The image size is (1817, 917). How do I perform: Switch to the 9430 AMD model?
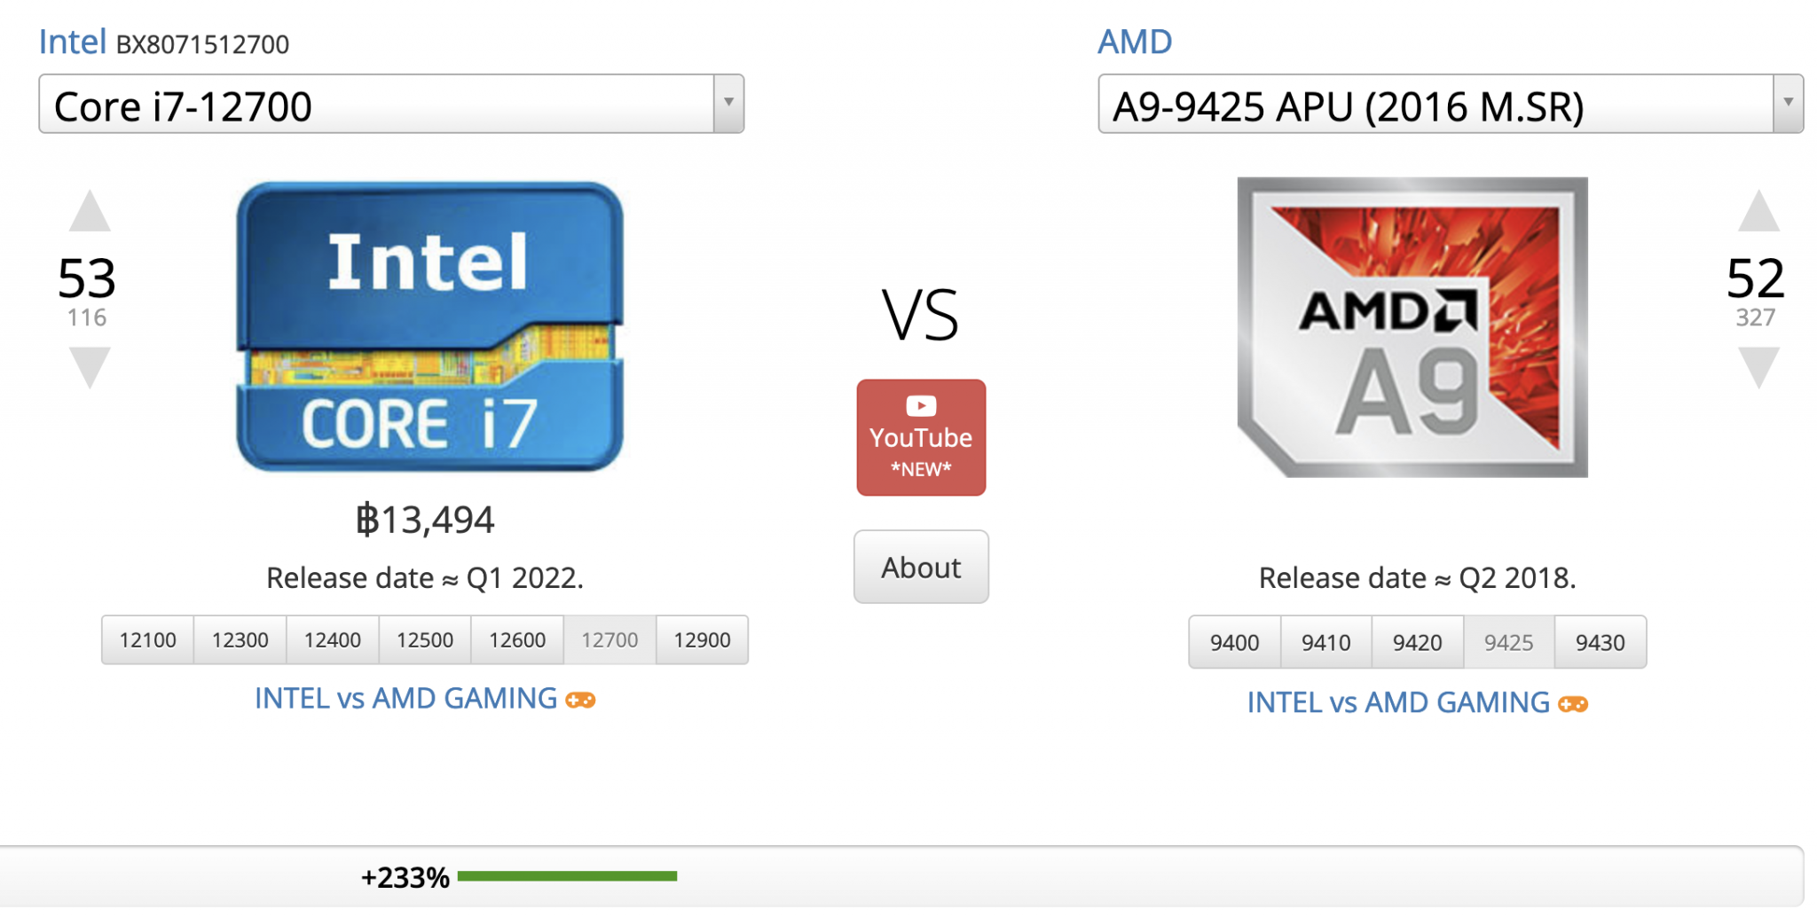coord(1600,643)
